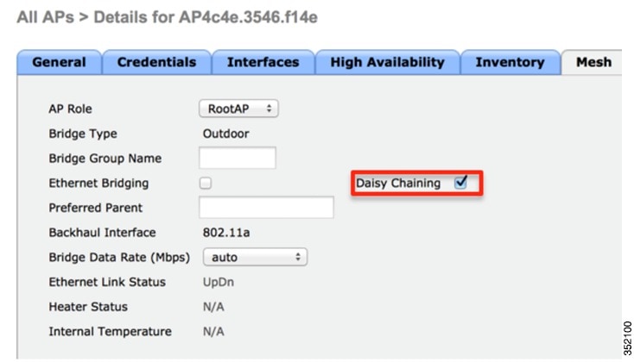Uncheck the Daisy Chaining checkbox
The image size is (634, 362).
[460, 183]
